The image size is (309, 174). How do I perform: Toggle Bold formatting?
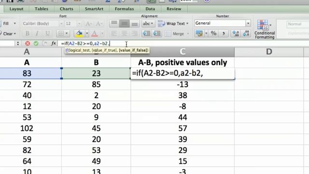[x=28, y=33]
